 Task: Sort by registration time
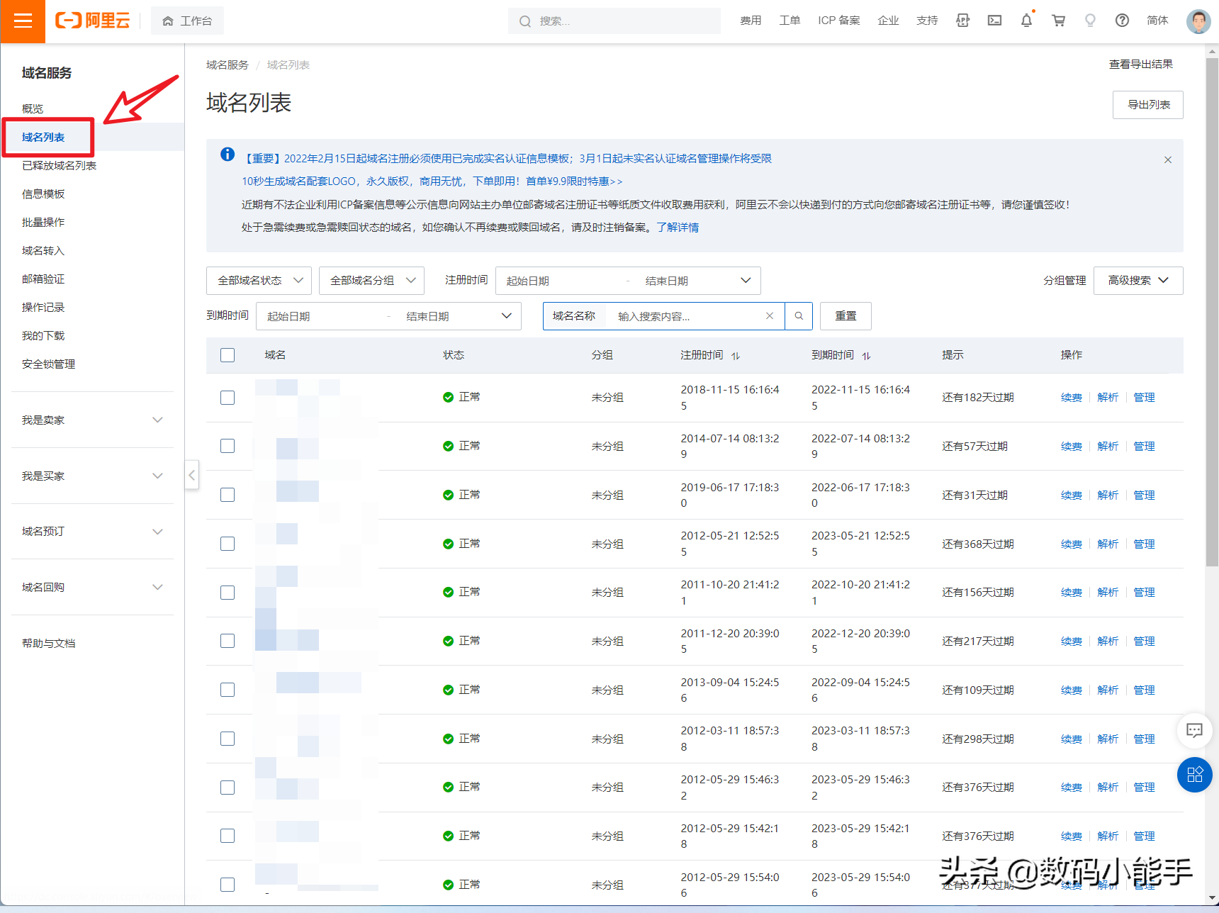[736, 356]
